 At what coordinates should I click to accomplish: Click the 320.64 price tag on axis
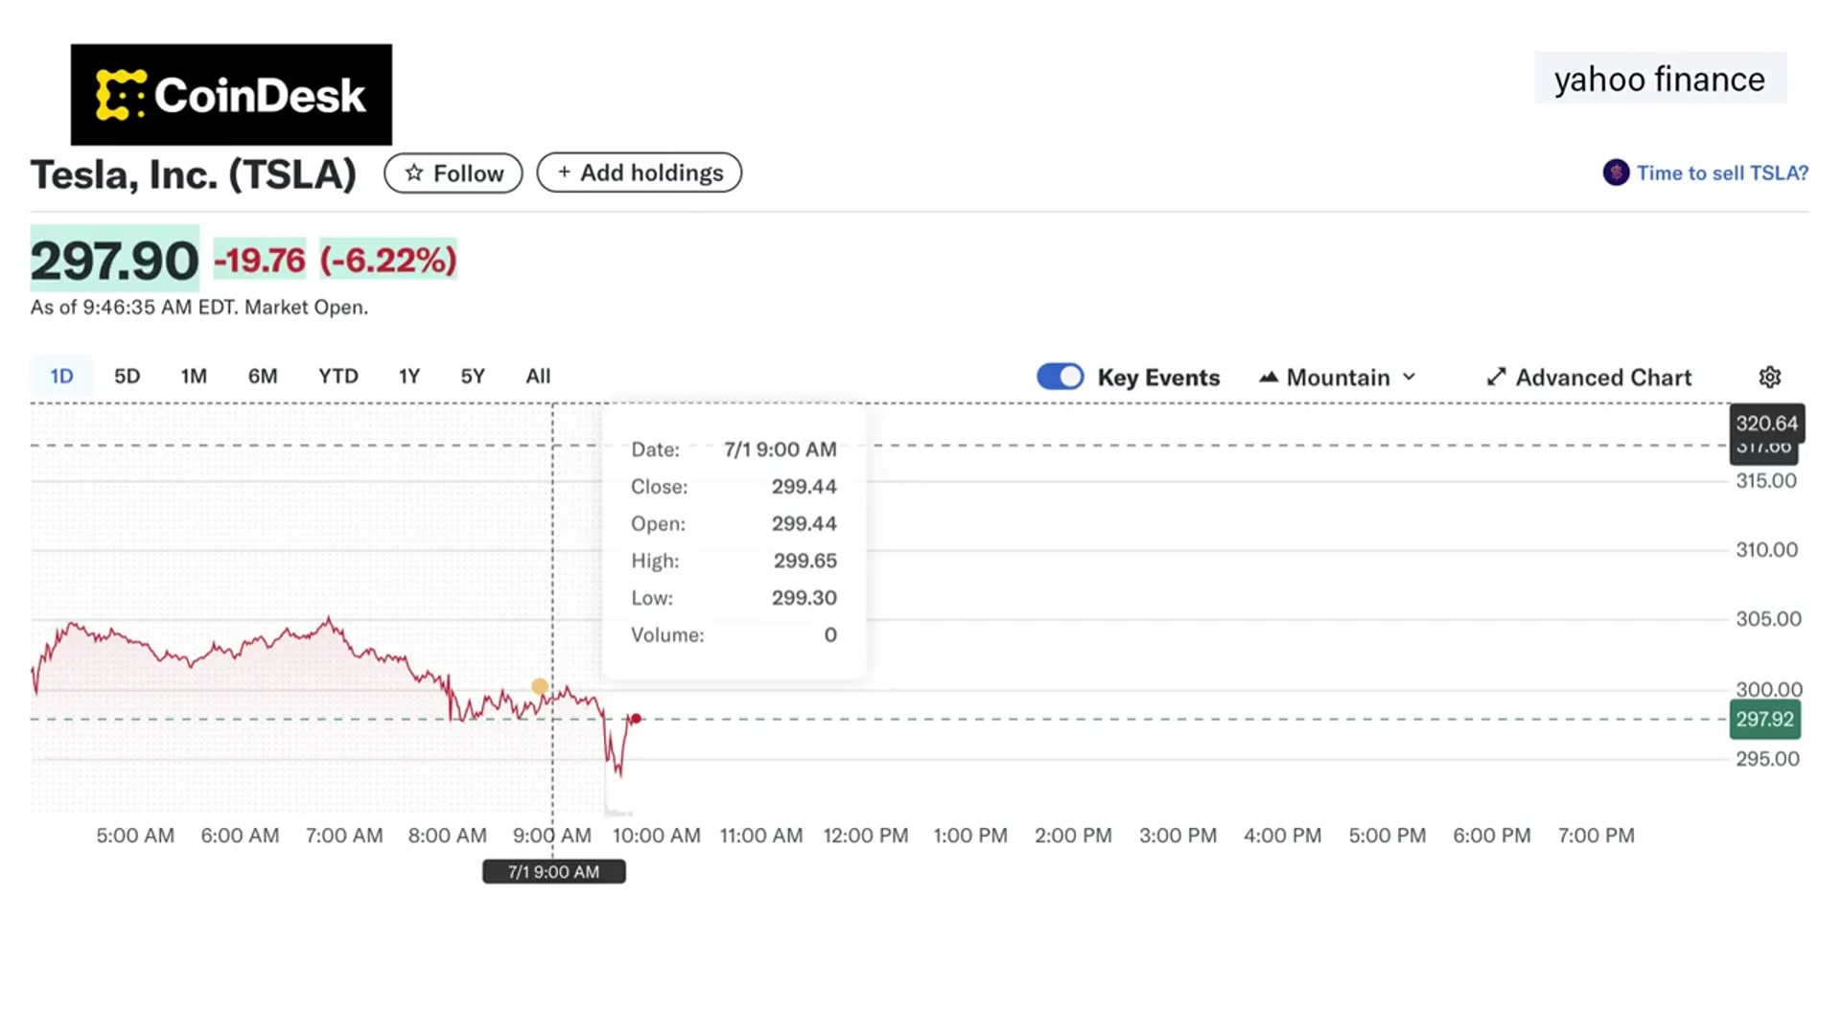[1767, 423]
